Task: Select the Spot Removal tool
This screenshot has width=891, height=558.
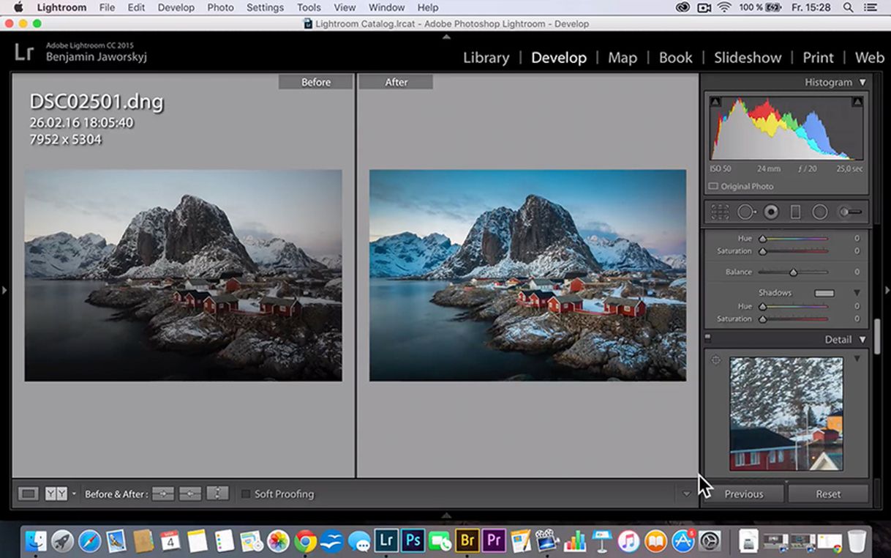Action: 746,212
